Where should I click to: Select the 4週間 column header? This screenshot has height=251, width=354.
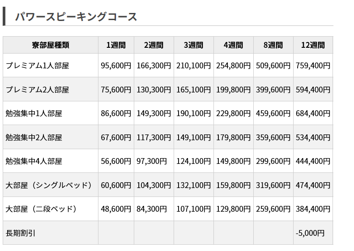[233, 45]
